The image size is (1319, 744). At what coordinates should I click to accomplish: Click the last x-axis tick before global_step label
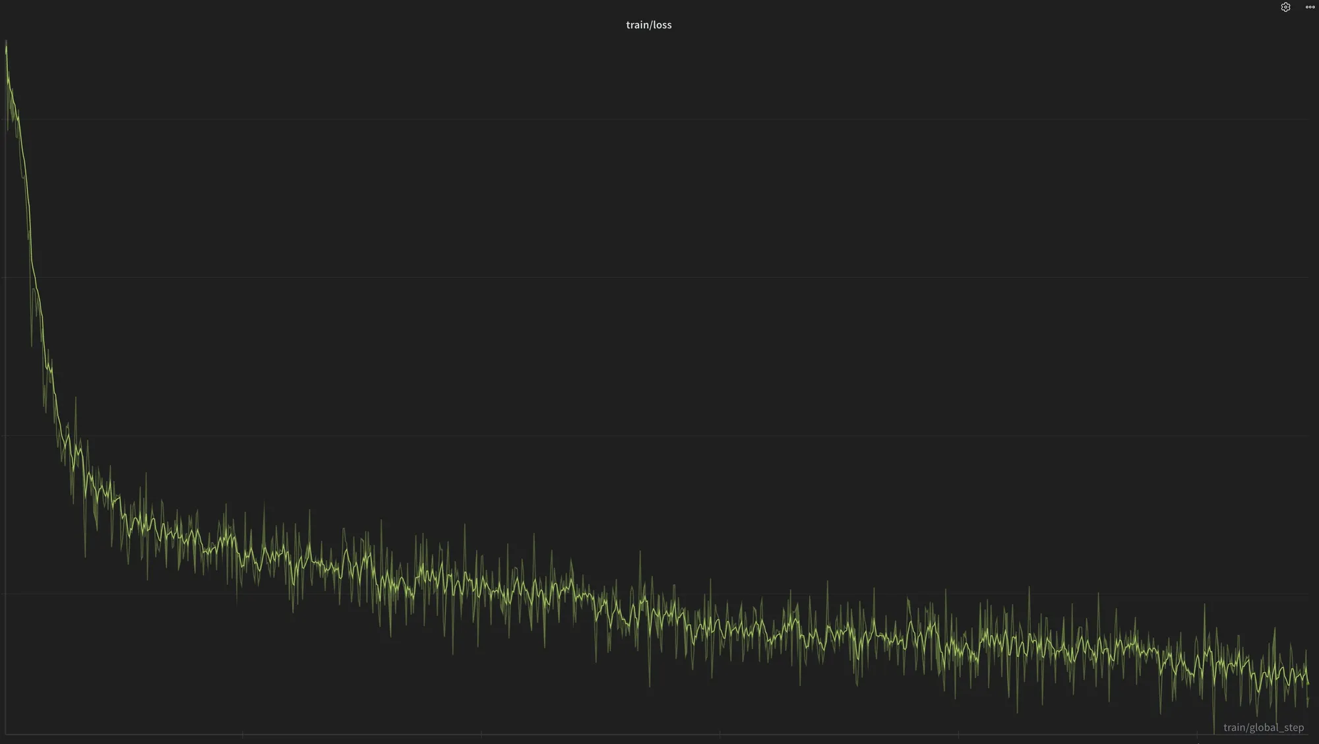(x=1197, y=734)
